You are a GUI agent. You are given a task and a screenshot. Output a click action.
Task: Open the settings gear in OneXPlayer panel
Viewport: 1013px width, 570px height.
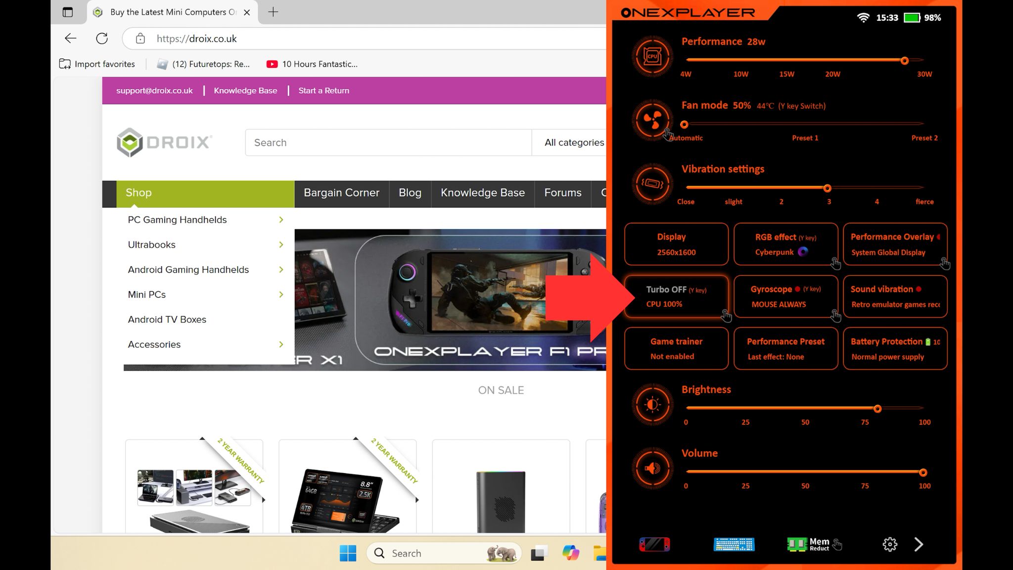[x=889, y=544]
